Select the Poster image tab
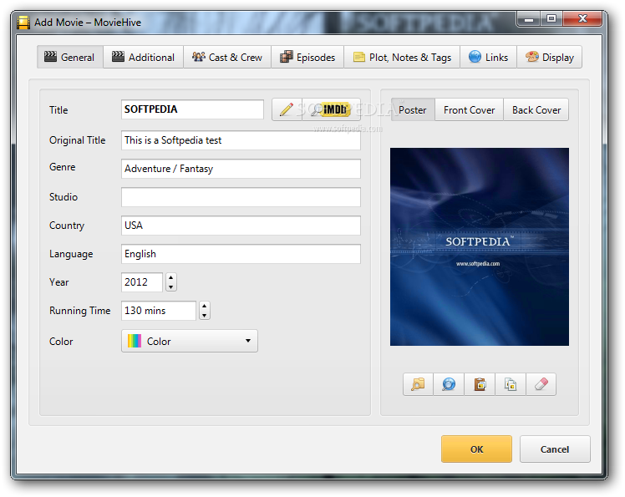Viewport: 625px width, 497px height. [413, 109]
